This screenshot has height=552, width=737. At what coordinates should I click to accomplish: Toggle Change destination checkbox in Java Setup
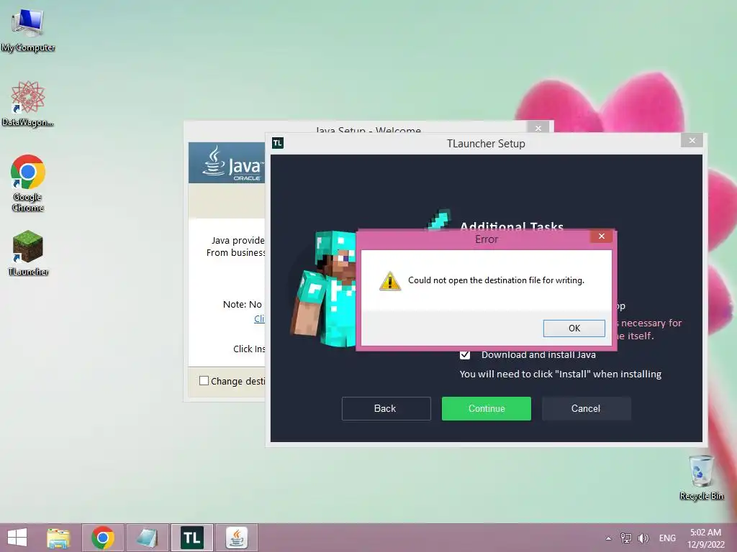(x=204, y=381)
